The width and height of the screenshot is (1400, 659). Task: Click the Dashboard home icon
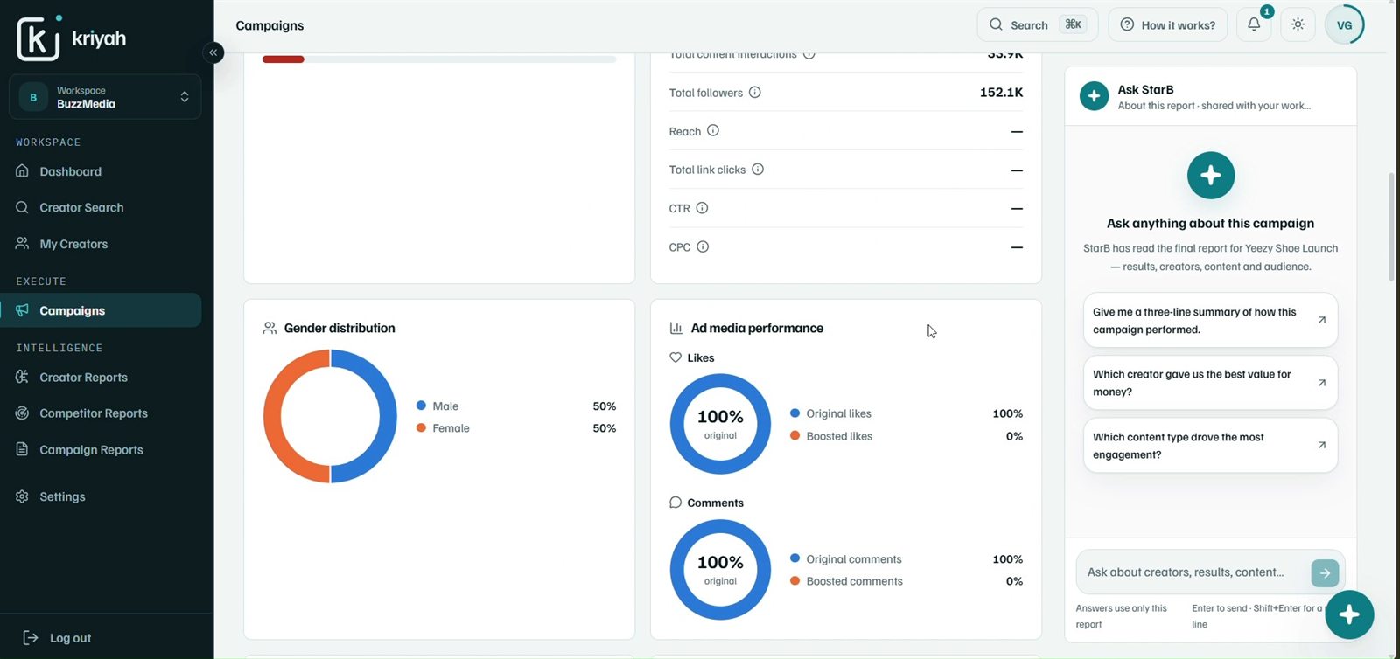click(23, 170)
